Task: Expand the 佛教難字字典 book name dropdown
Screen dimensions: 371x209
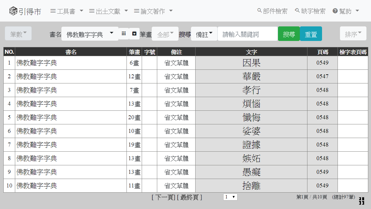Action: (x=90, y=34)
